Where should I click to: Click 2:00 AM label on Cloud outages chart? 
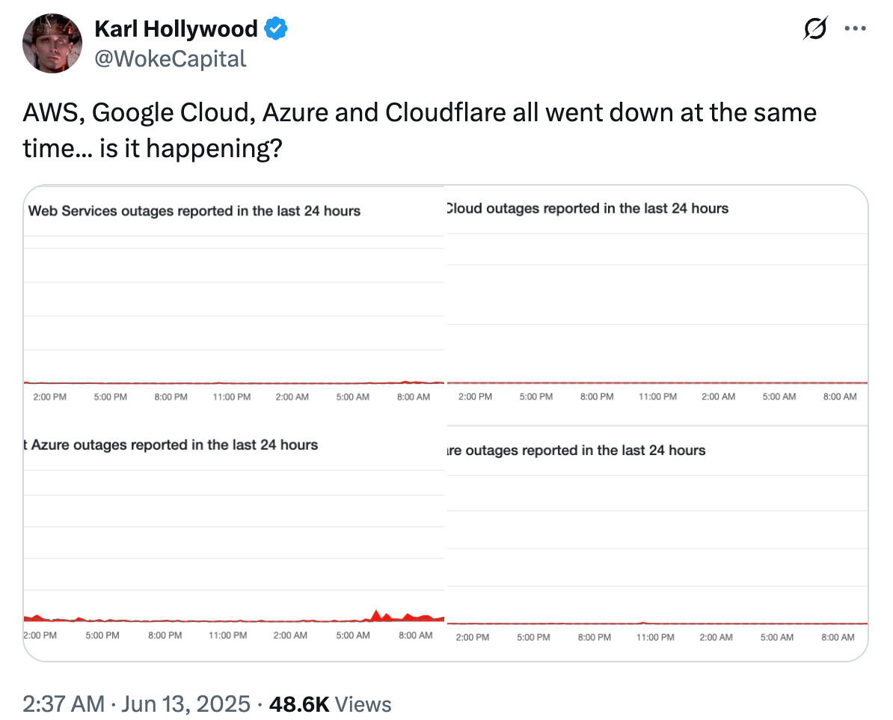click(718, 396)
